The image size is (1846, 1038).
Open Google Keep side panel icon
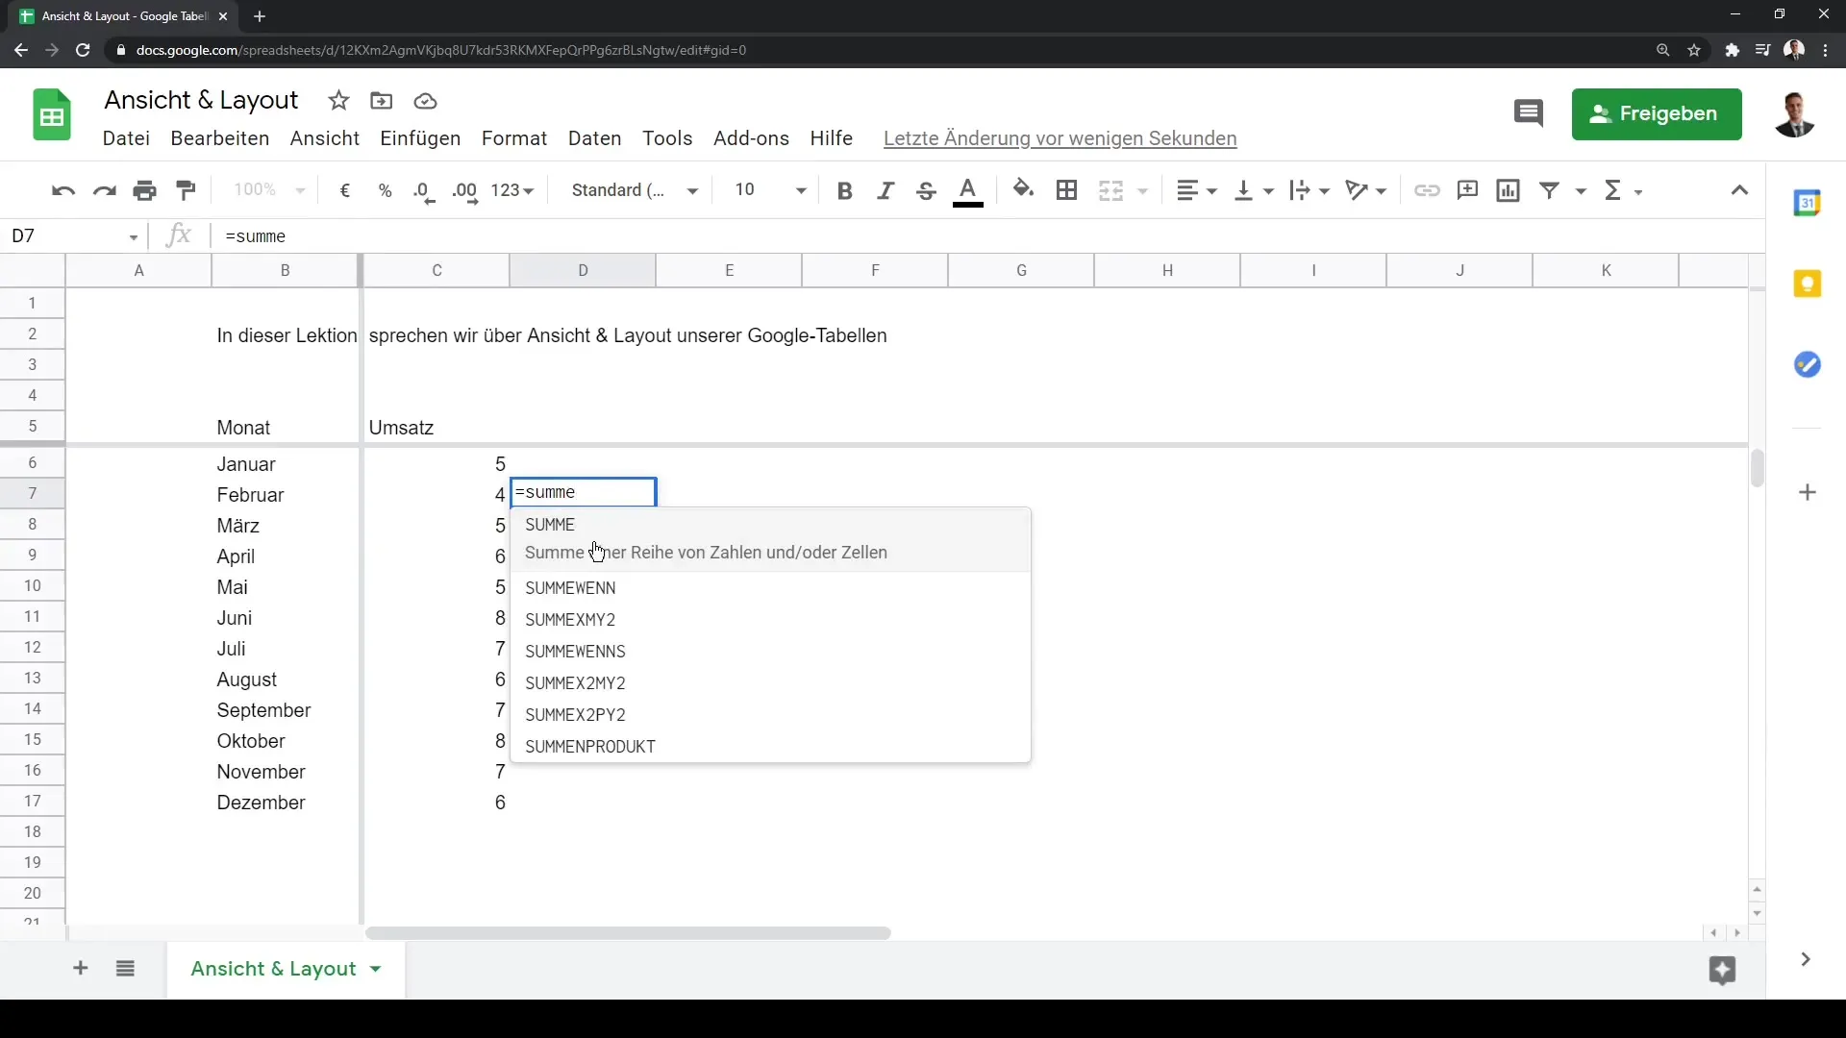[x=1808, y=284]
